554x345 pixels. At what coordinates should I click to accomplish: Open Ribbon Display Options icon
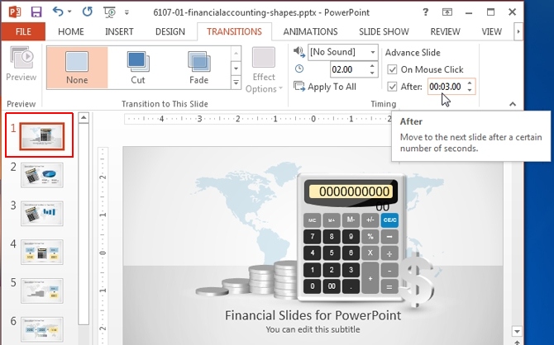tap(447, 12)
